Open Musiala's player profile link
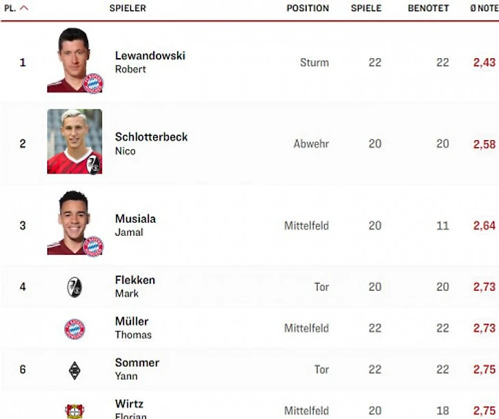Image resolution: width=499 pixels, height=419 pixels. 135,219
